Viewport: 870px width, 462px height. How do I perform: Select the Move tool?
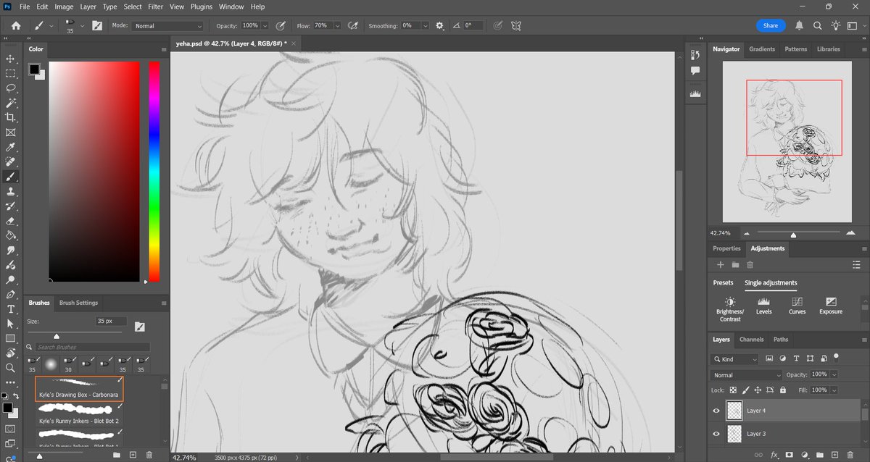click(x=10, y=59)
